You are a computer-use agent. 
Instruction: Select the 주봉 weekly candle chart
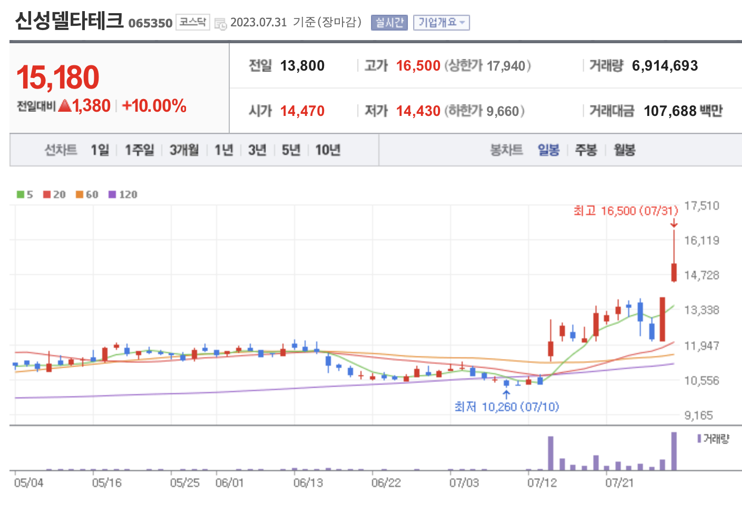(x=586, y=150)
